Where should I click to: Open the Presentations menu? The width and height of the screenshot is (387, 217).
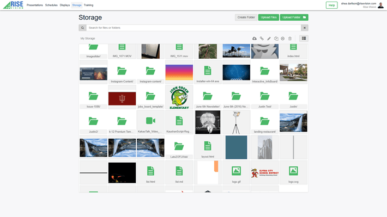pyautogui.click(x=35, y=5)
